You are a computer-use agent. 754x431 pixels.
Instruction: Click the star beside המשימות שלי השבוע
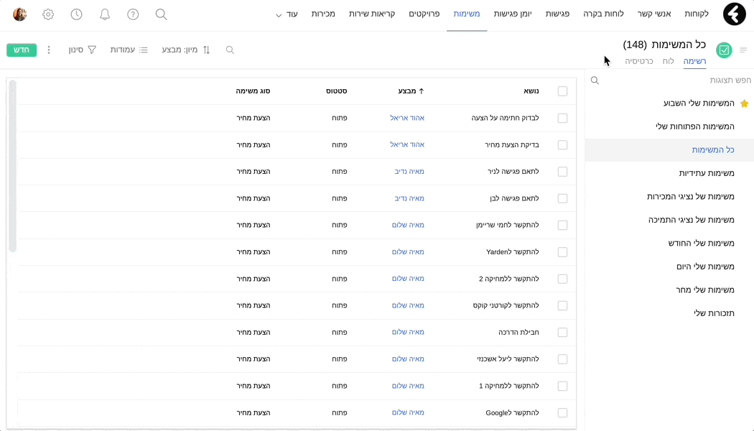pyautogui.click(x=744, y=103)
